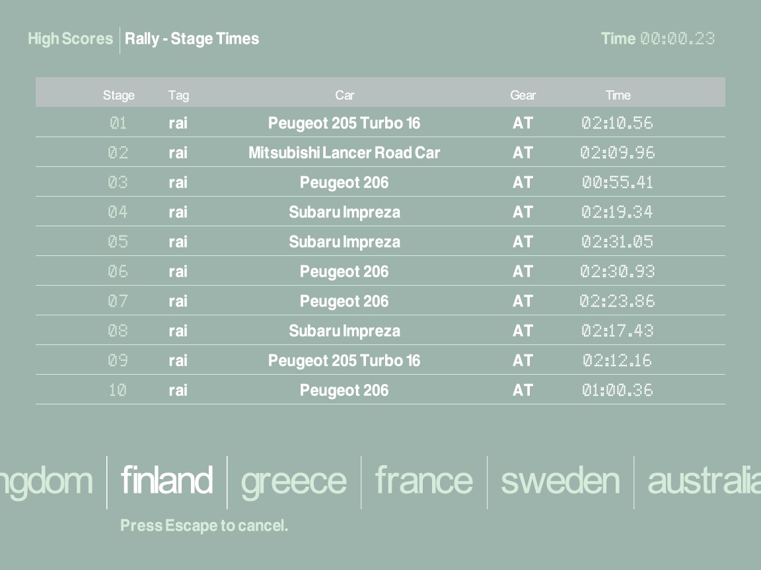Choose the sweden country tab

(560, 480)
